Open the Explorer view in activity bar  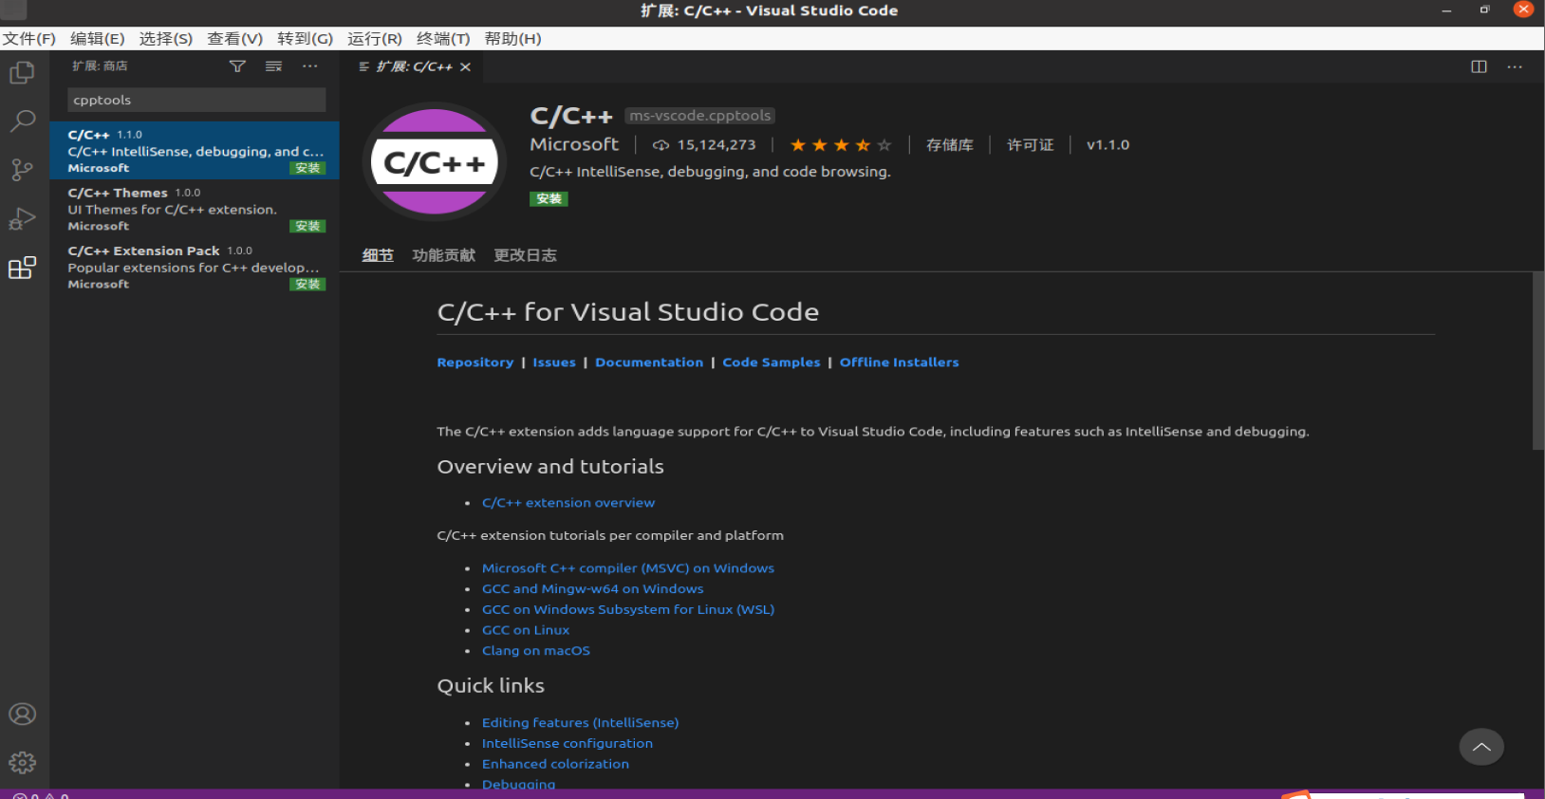22,73
